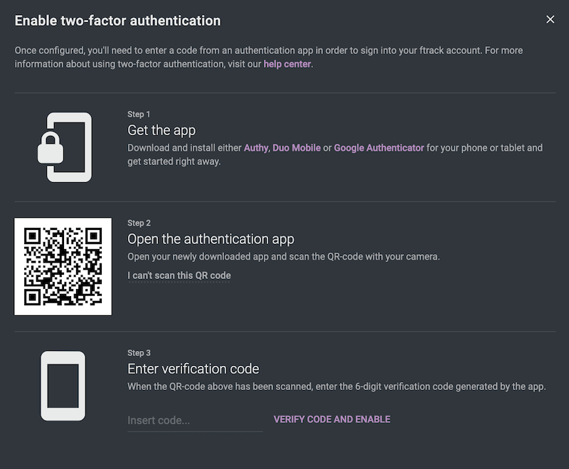The height and width of the screenshot is (469, 569).
Task: Click the "Open the authentication app" heading
Action: coord(211,239)
